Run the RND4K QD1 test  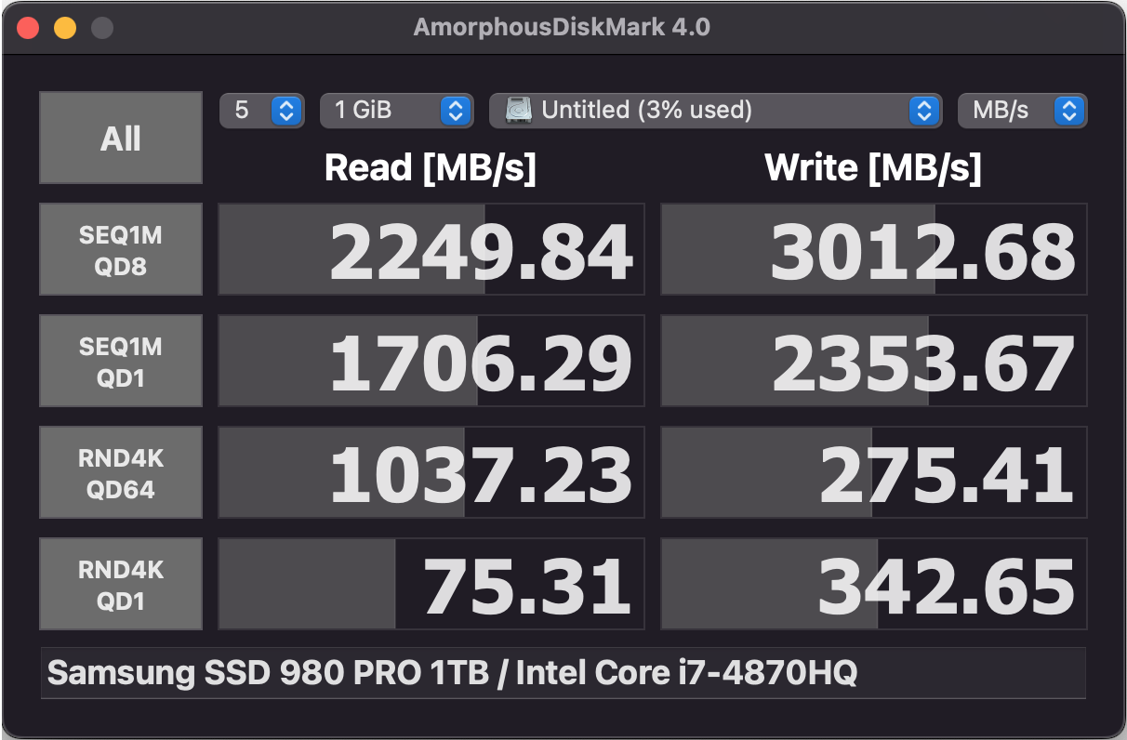tap(120, 583)
